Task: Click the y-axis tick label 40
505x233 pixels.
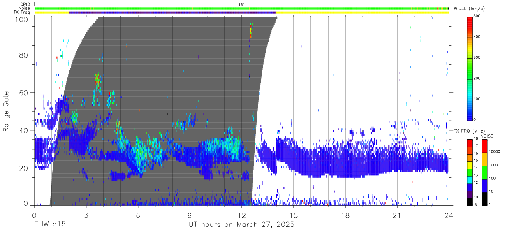Action: pyautogui.click(x=24, y=130)
